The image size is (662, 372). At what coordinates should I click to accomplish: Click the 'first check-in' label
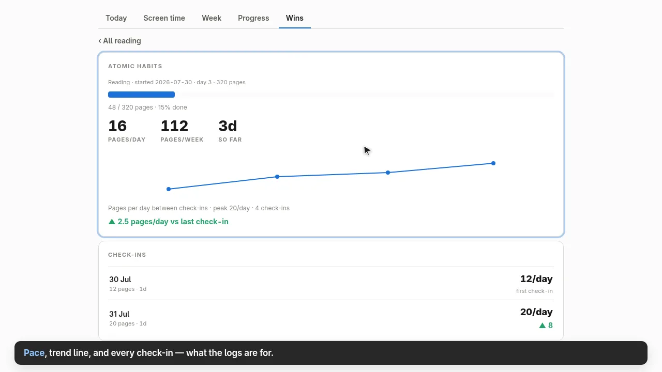click(x=534, y=291)
